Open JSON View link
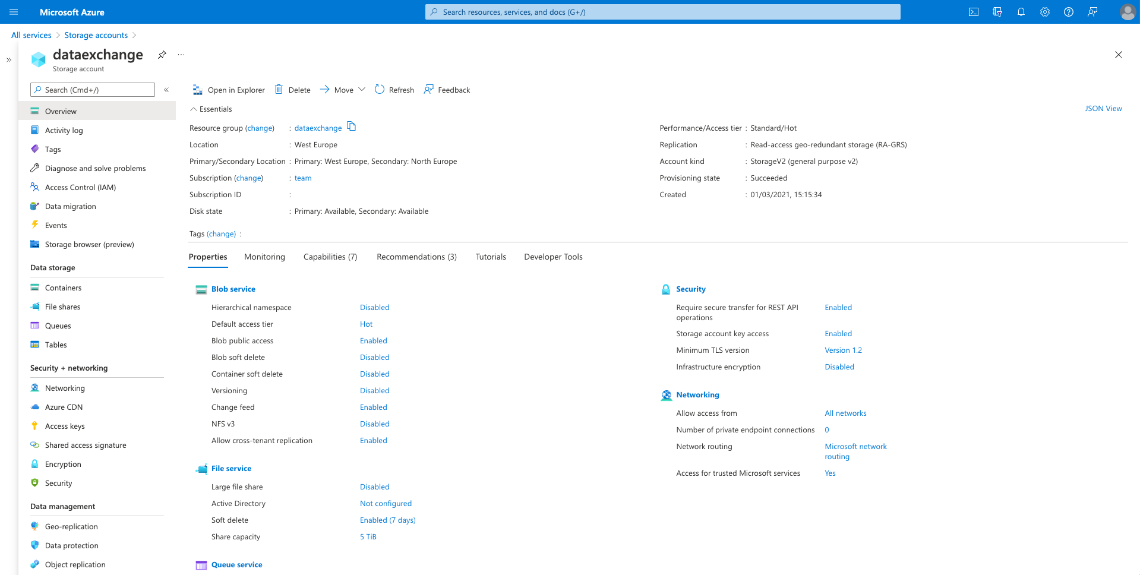1140x575 pixels. [1103, 109]
